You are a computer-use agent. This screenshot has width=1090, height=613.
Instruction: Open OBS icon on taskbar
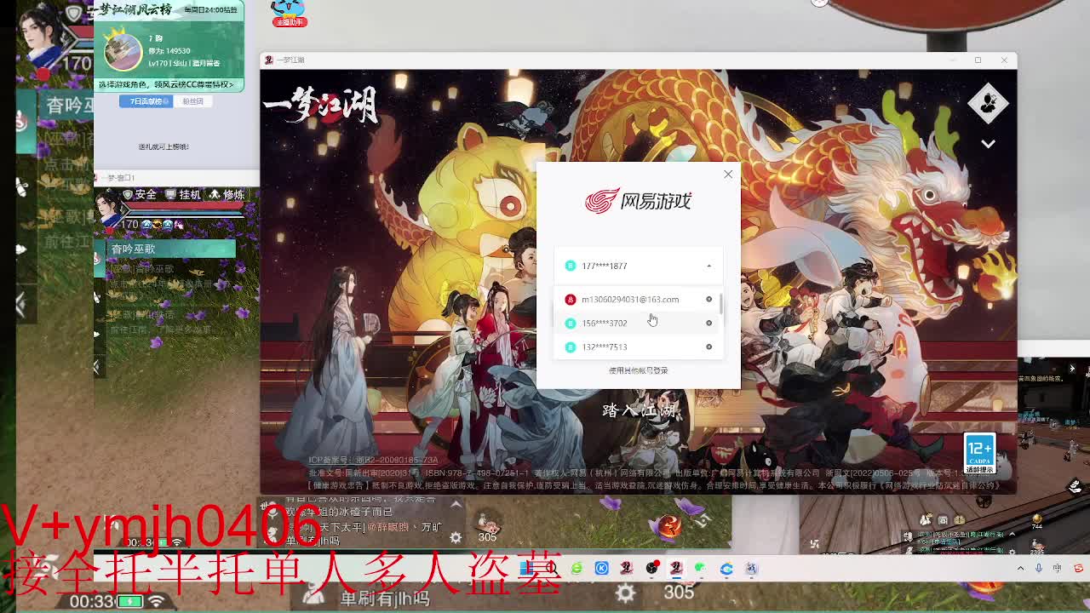point(651,568)
